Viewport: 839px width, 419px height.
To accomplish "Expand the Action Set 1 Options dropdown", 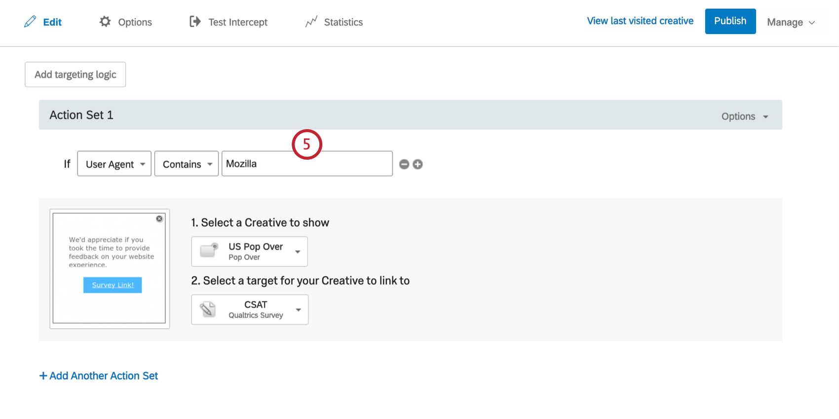I will point(745,116).
